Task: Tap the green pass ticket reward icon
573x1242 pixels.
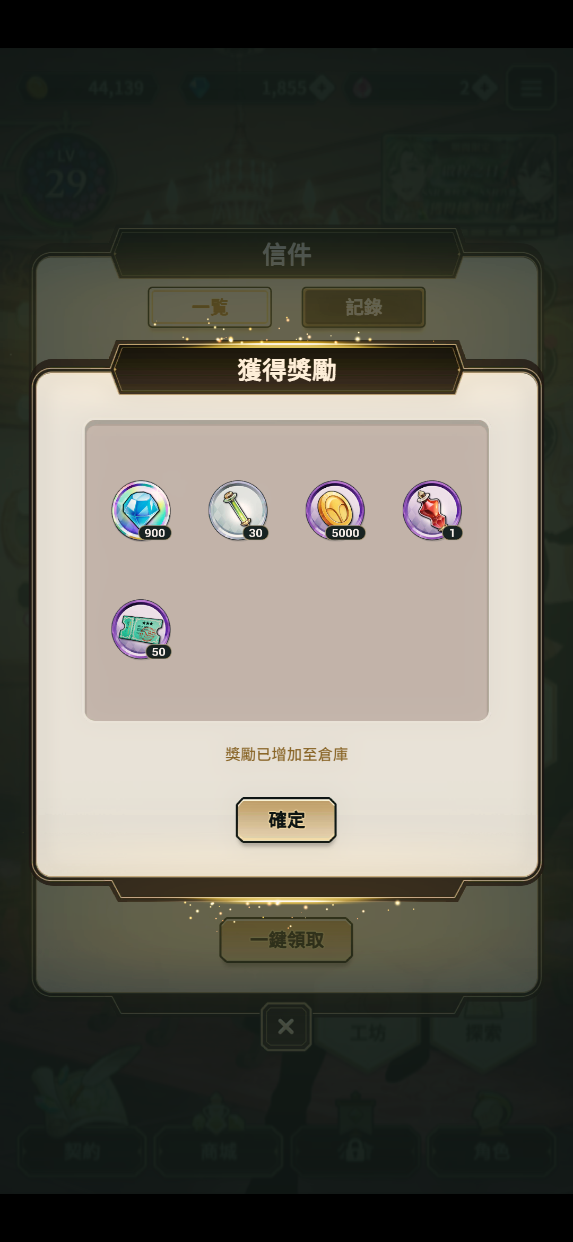Action: [x=141, y=629]
